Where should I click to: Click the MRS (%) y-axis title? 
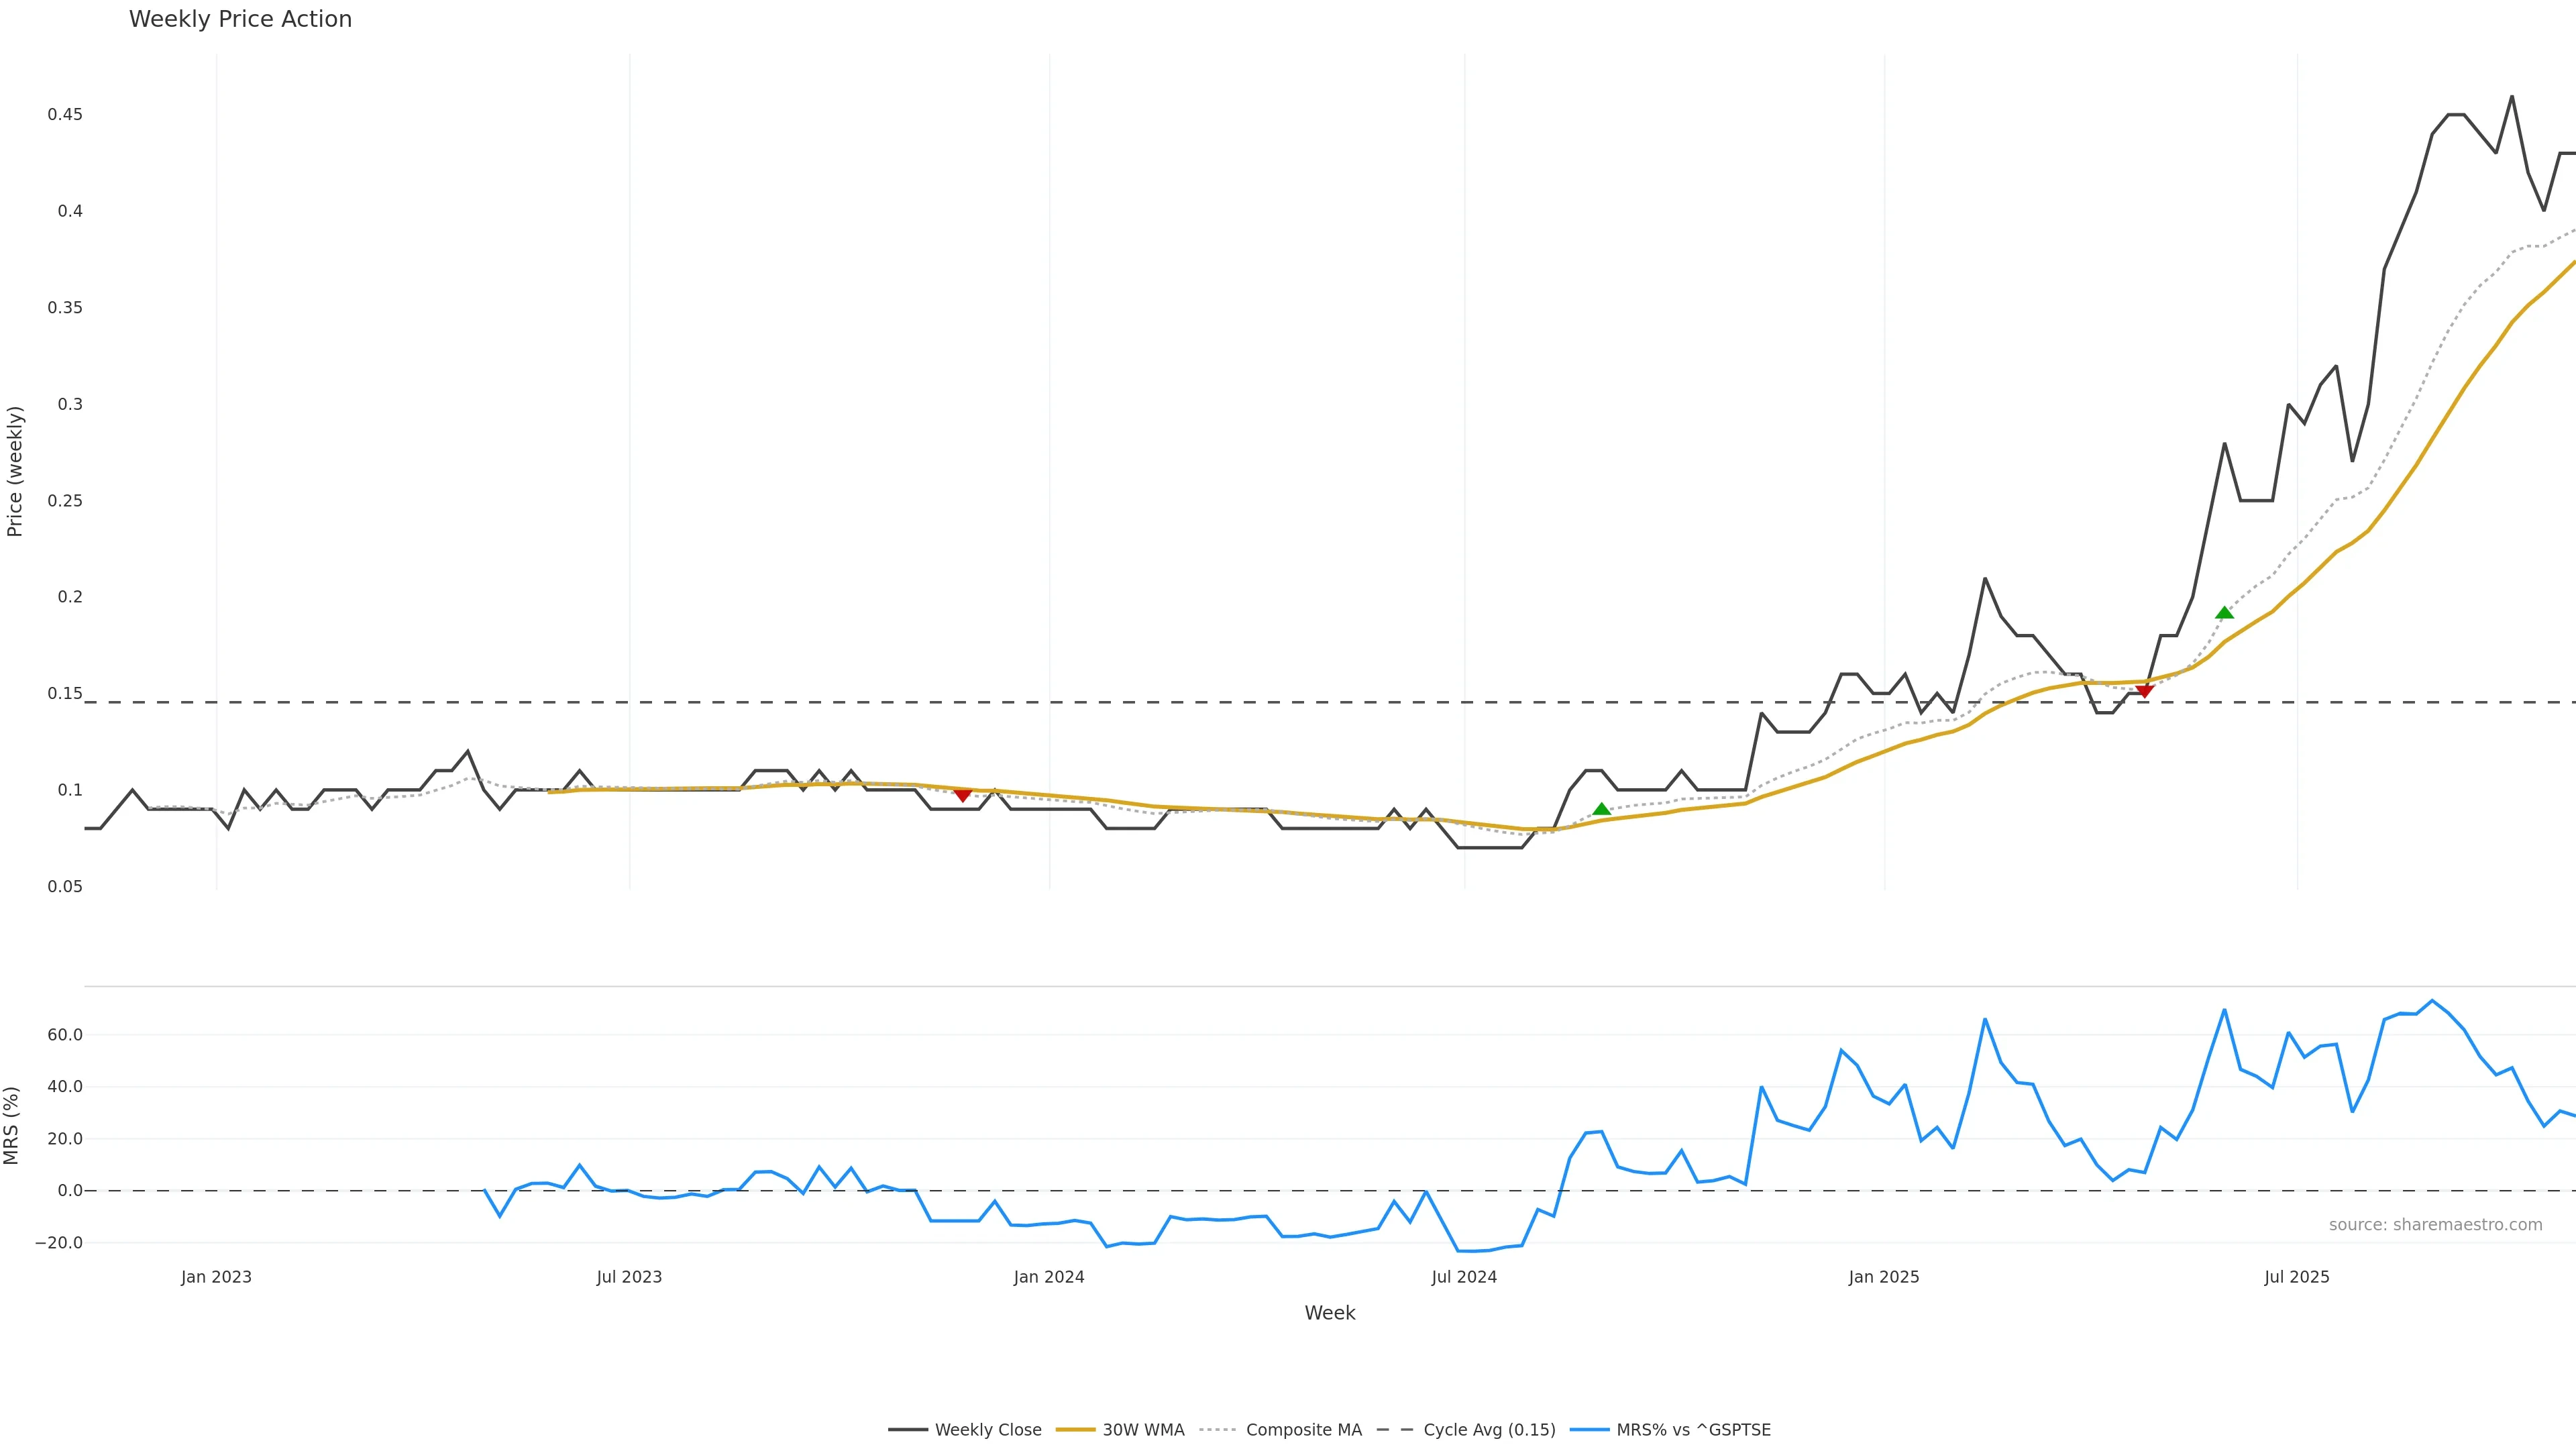tap(12, 1125)
